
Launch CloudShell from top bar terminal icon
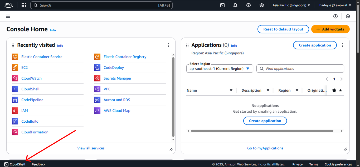pos(222,5)
